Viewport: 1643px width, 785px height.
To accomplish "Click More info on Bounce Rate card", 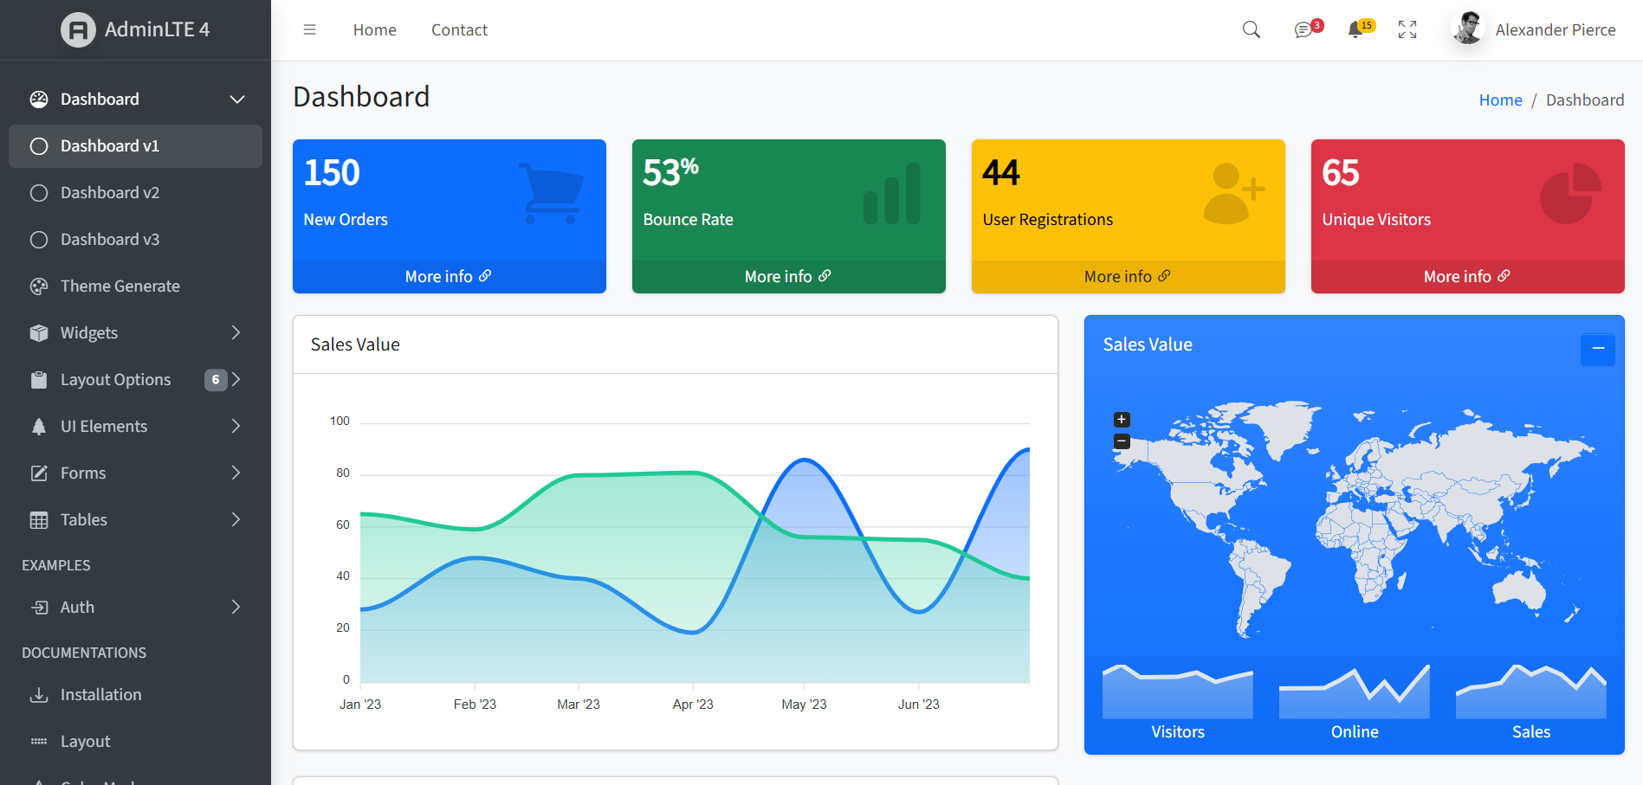I will 787,276.
